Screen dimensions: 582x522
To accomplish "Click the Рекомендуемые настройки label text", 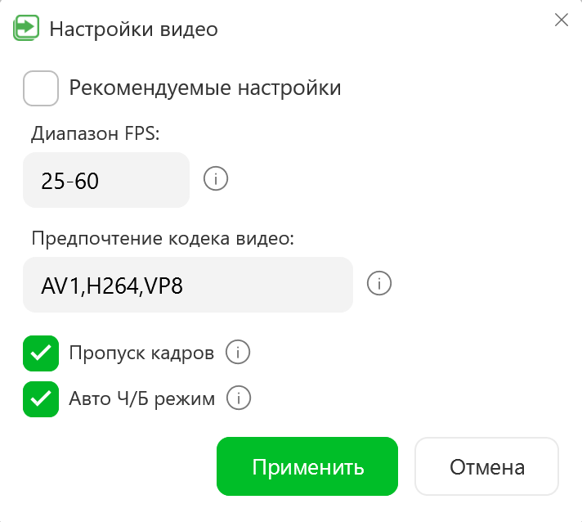I will point(204,88).
